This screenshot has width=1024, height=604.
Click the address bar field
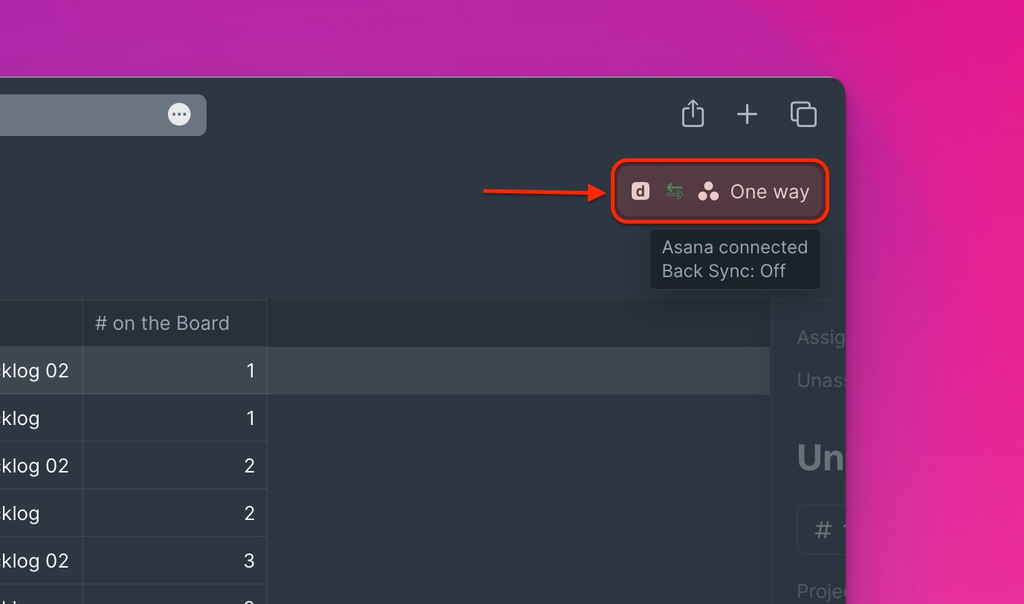click(103, 114)
